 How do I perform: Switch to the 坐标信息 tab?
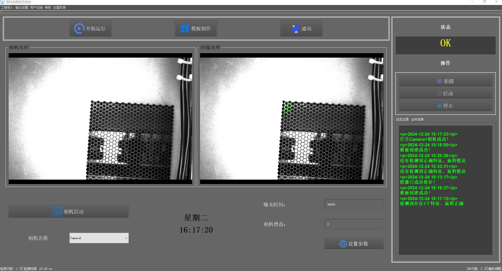tap(417, 119)
